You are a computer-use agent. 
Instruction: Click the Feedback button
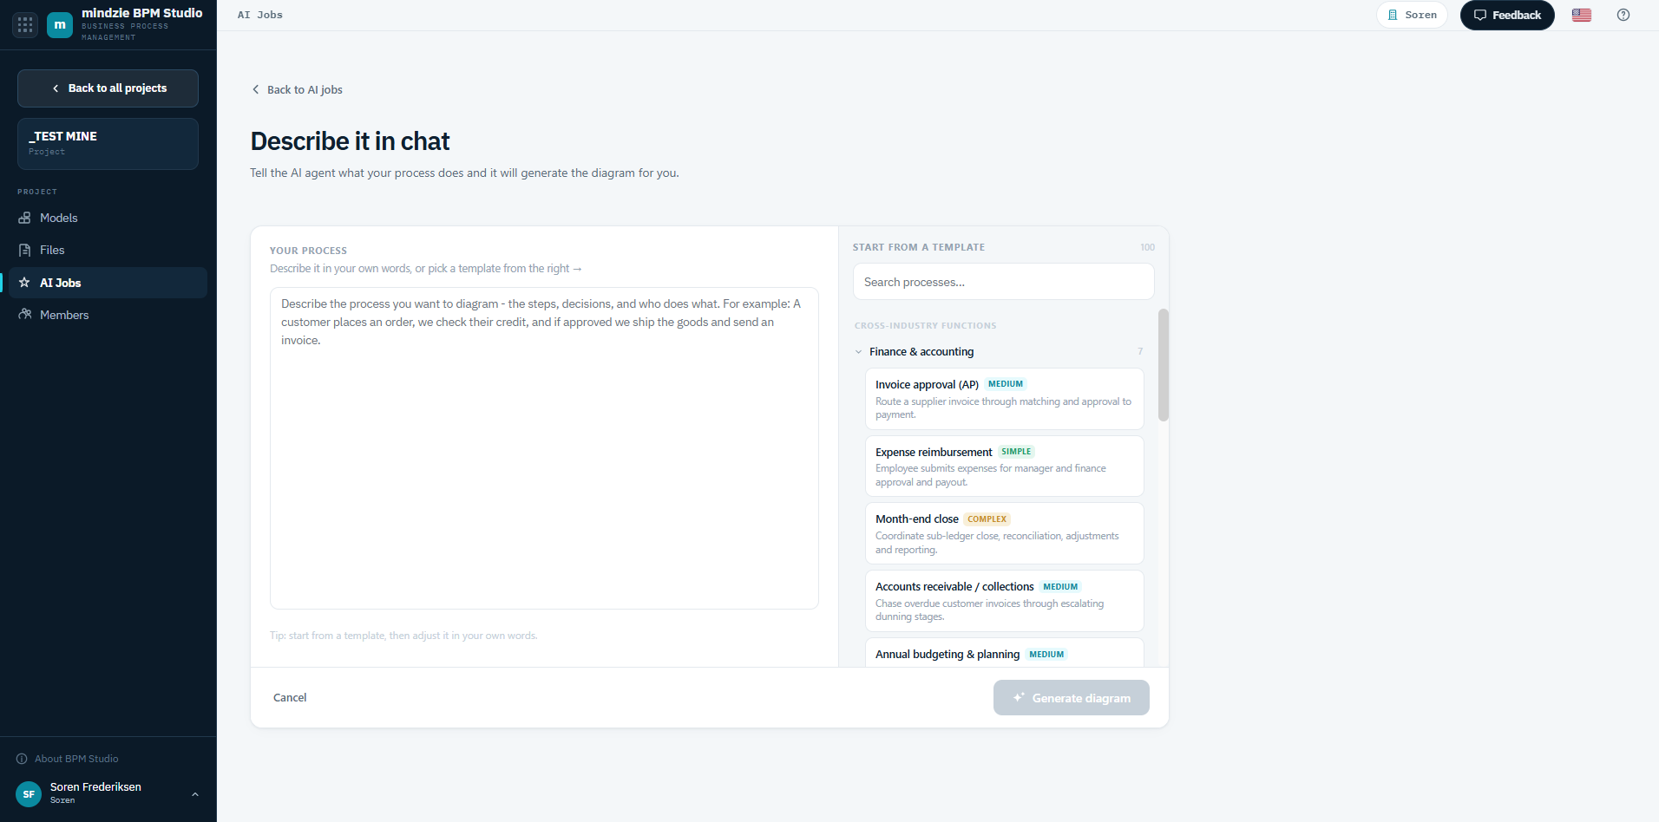coord(1507,15)
